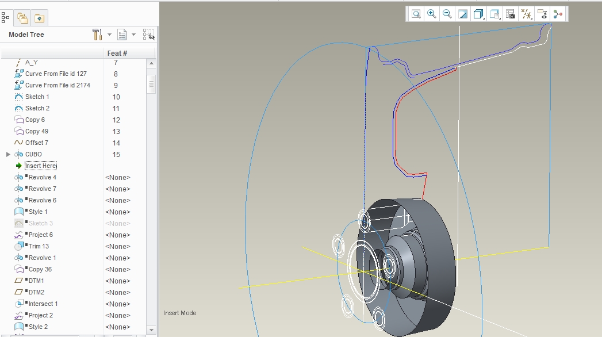602x337 pixels.
Task: Expand the Show dropdown arrow
Action: tap(133, 35)
